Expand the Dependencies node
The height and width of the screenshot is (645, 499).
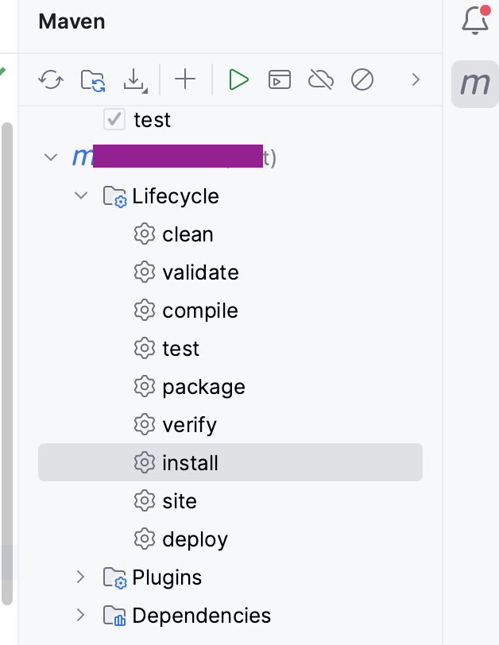[80, 615]
